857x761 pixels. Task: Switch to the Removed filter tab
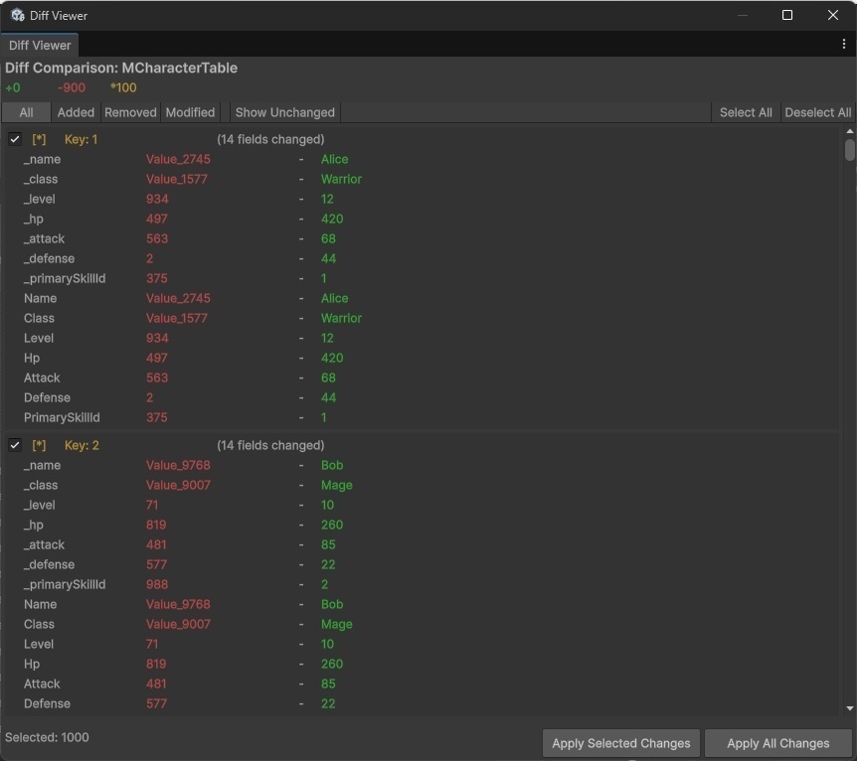tap(130, 112)
